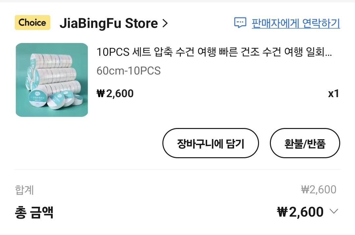
Task: Click the divider line above 합계 row
Action: 177,169
